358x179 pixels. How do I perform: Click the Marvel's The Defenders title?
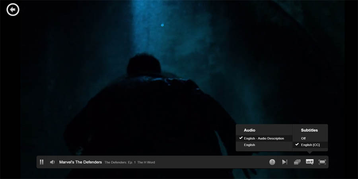click(81, 162)
